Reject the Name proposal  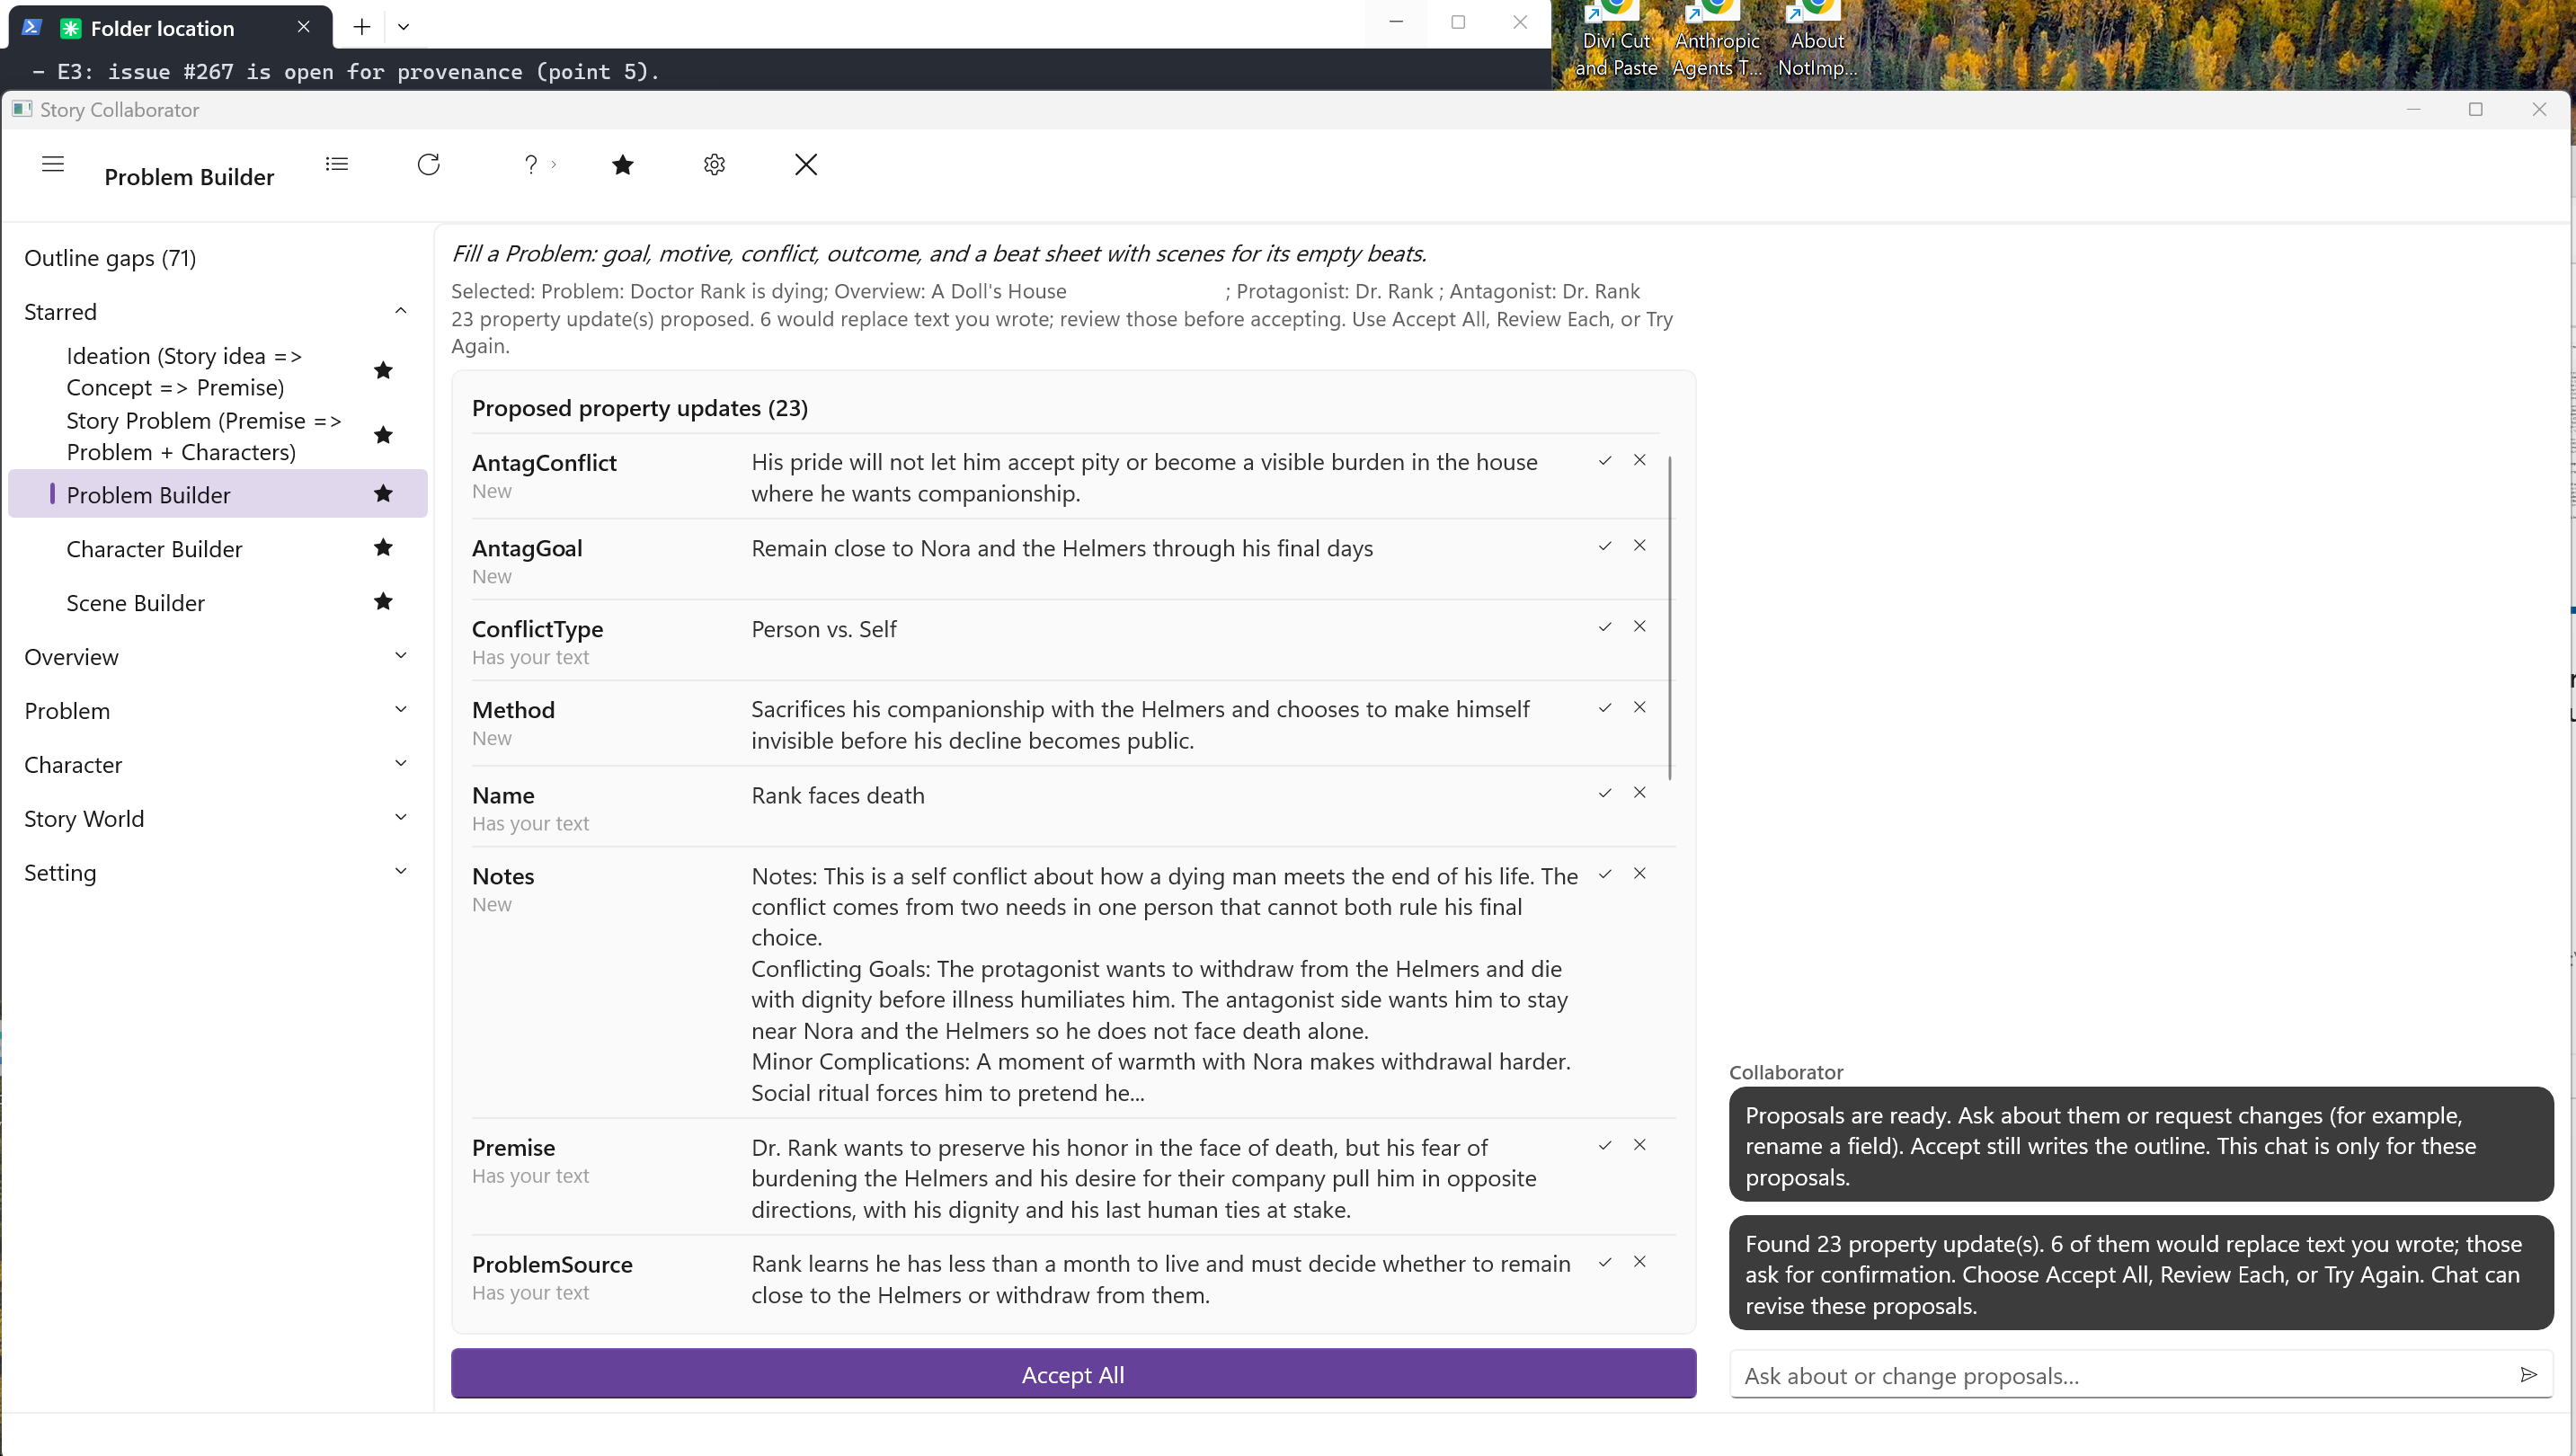(1640, 792)
